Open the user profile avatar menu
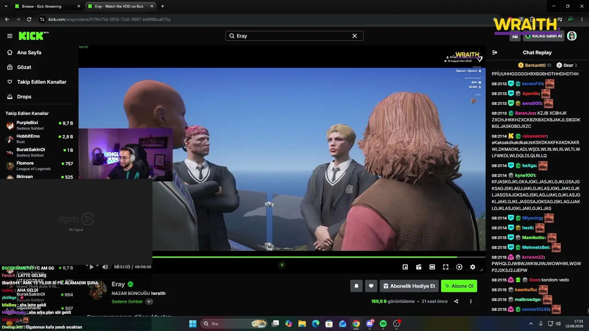 [x=572, y=36]
